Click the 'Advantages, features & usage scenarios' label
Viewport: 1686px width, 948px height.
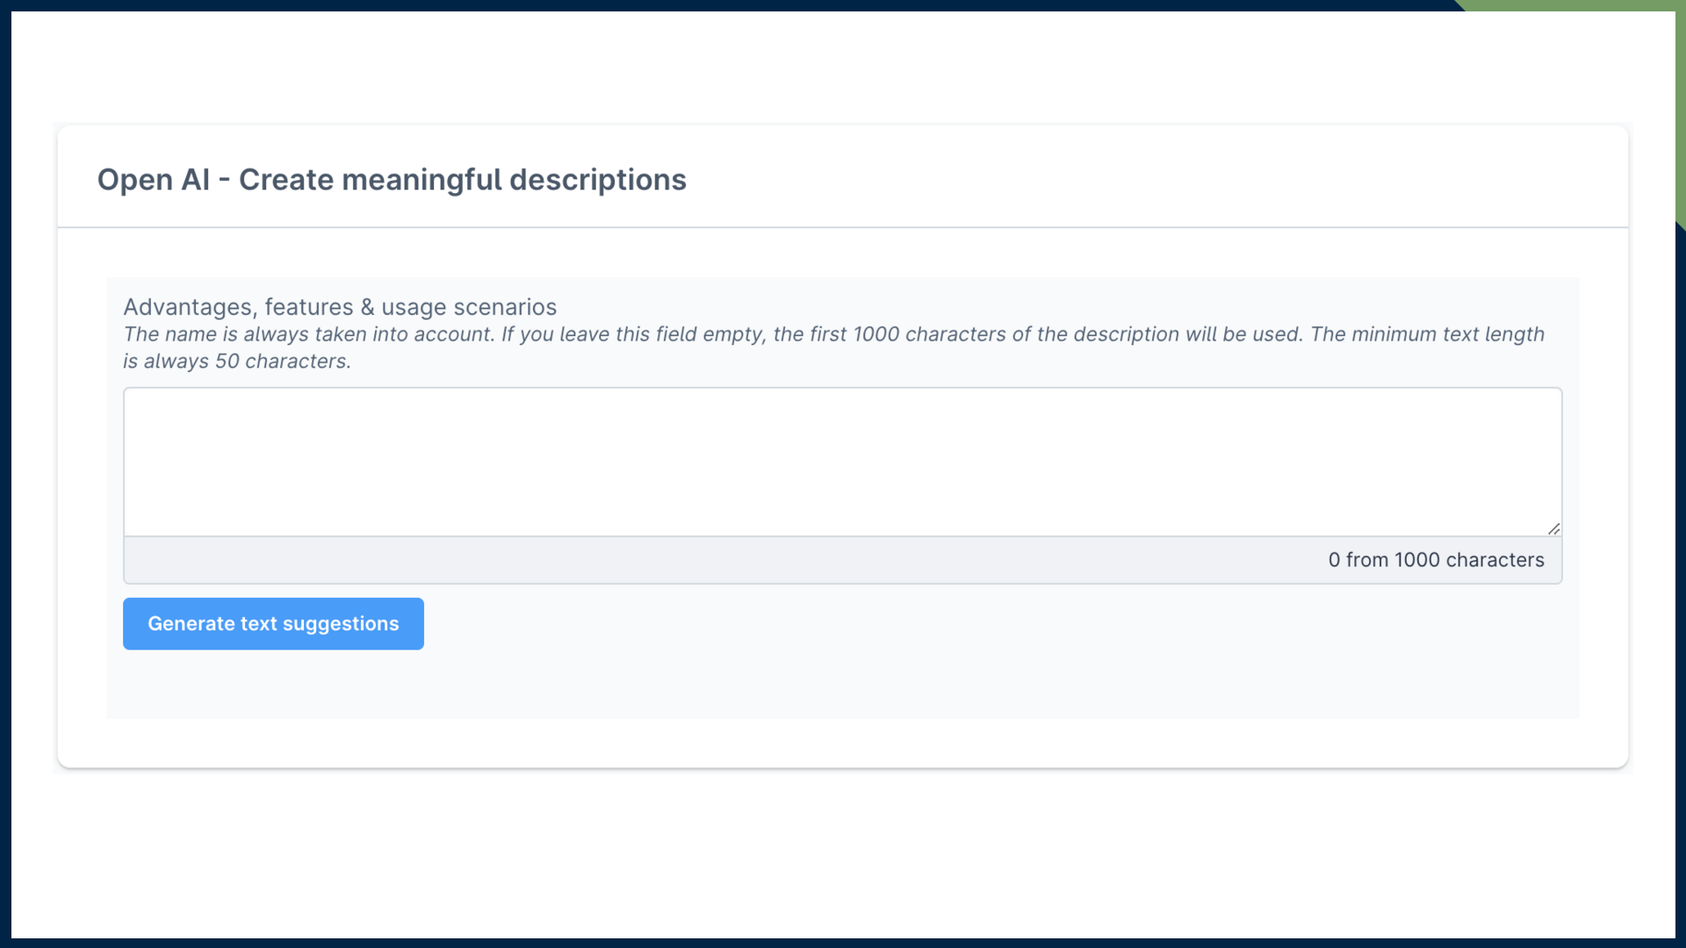click(x=340, y=307)
